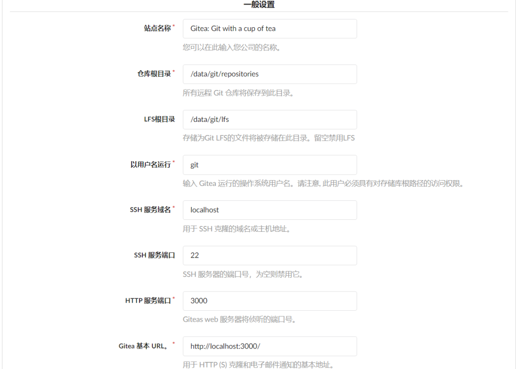Screen dimensions: 516x369
Task: Click the port value 22
Action: click(x=192, y=255)
